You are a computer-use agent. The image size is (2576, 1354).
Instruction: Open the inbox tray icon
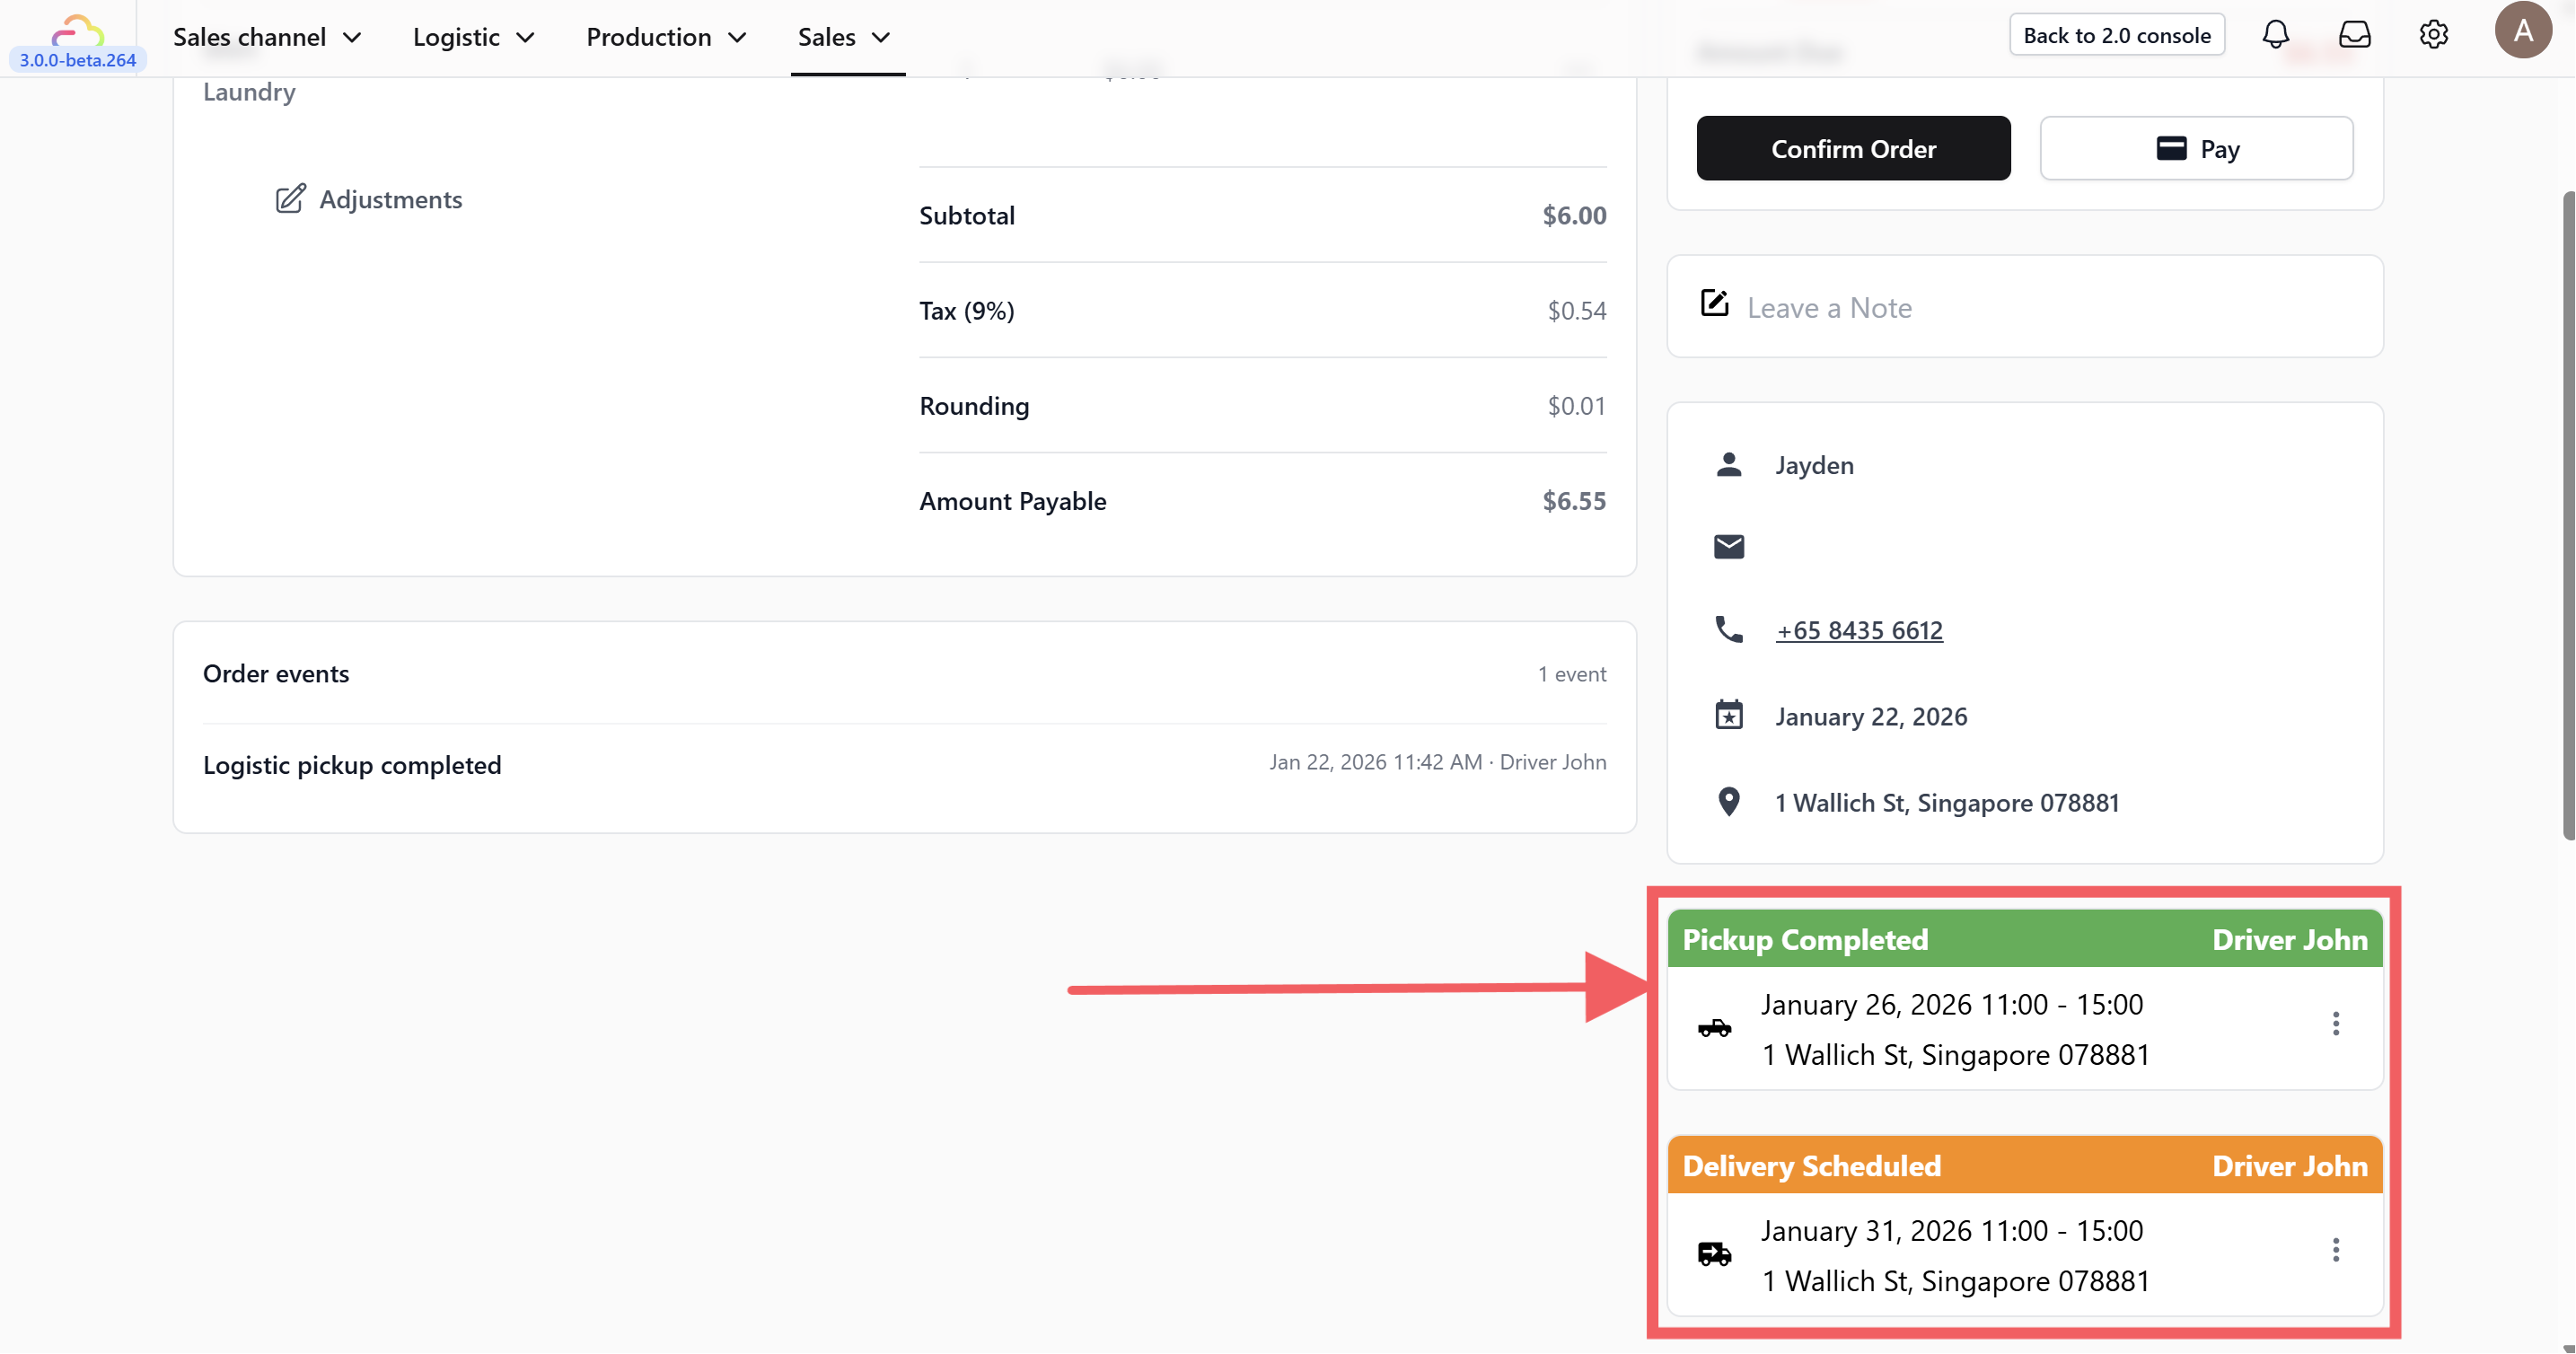(2354, 35)
